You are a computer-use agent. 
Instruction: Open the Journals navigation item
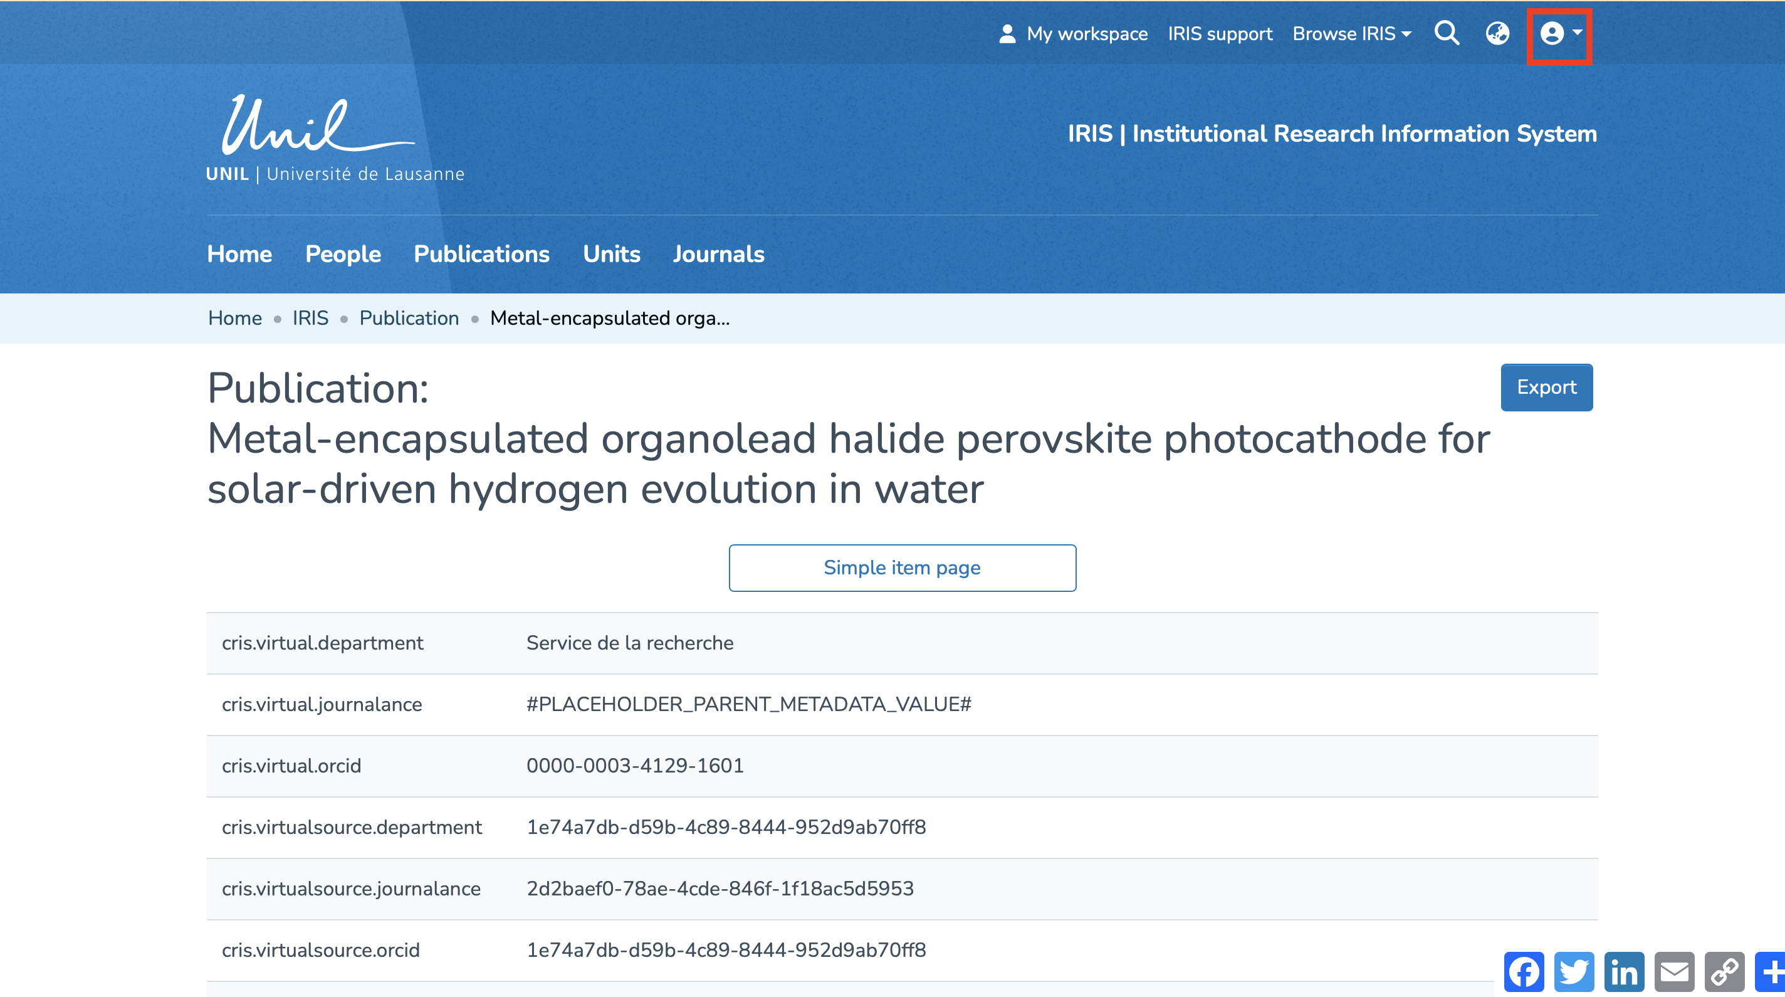pyautogui.click(x=718, y=254)
